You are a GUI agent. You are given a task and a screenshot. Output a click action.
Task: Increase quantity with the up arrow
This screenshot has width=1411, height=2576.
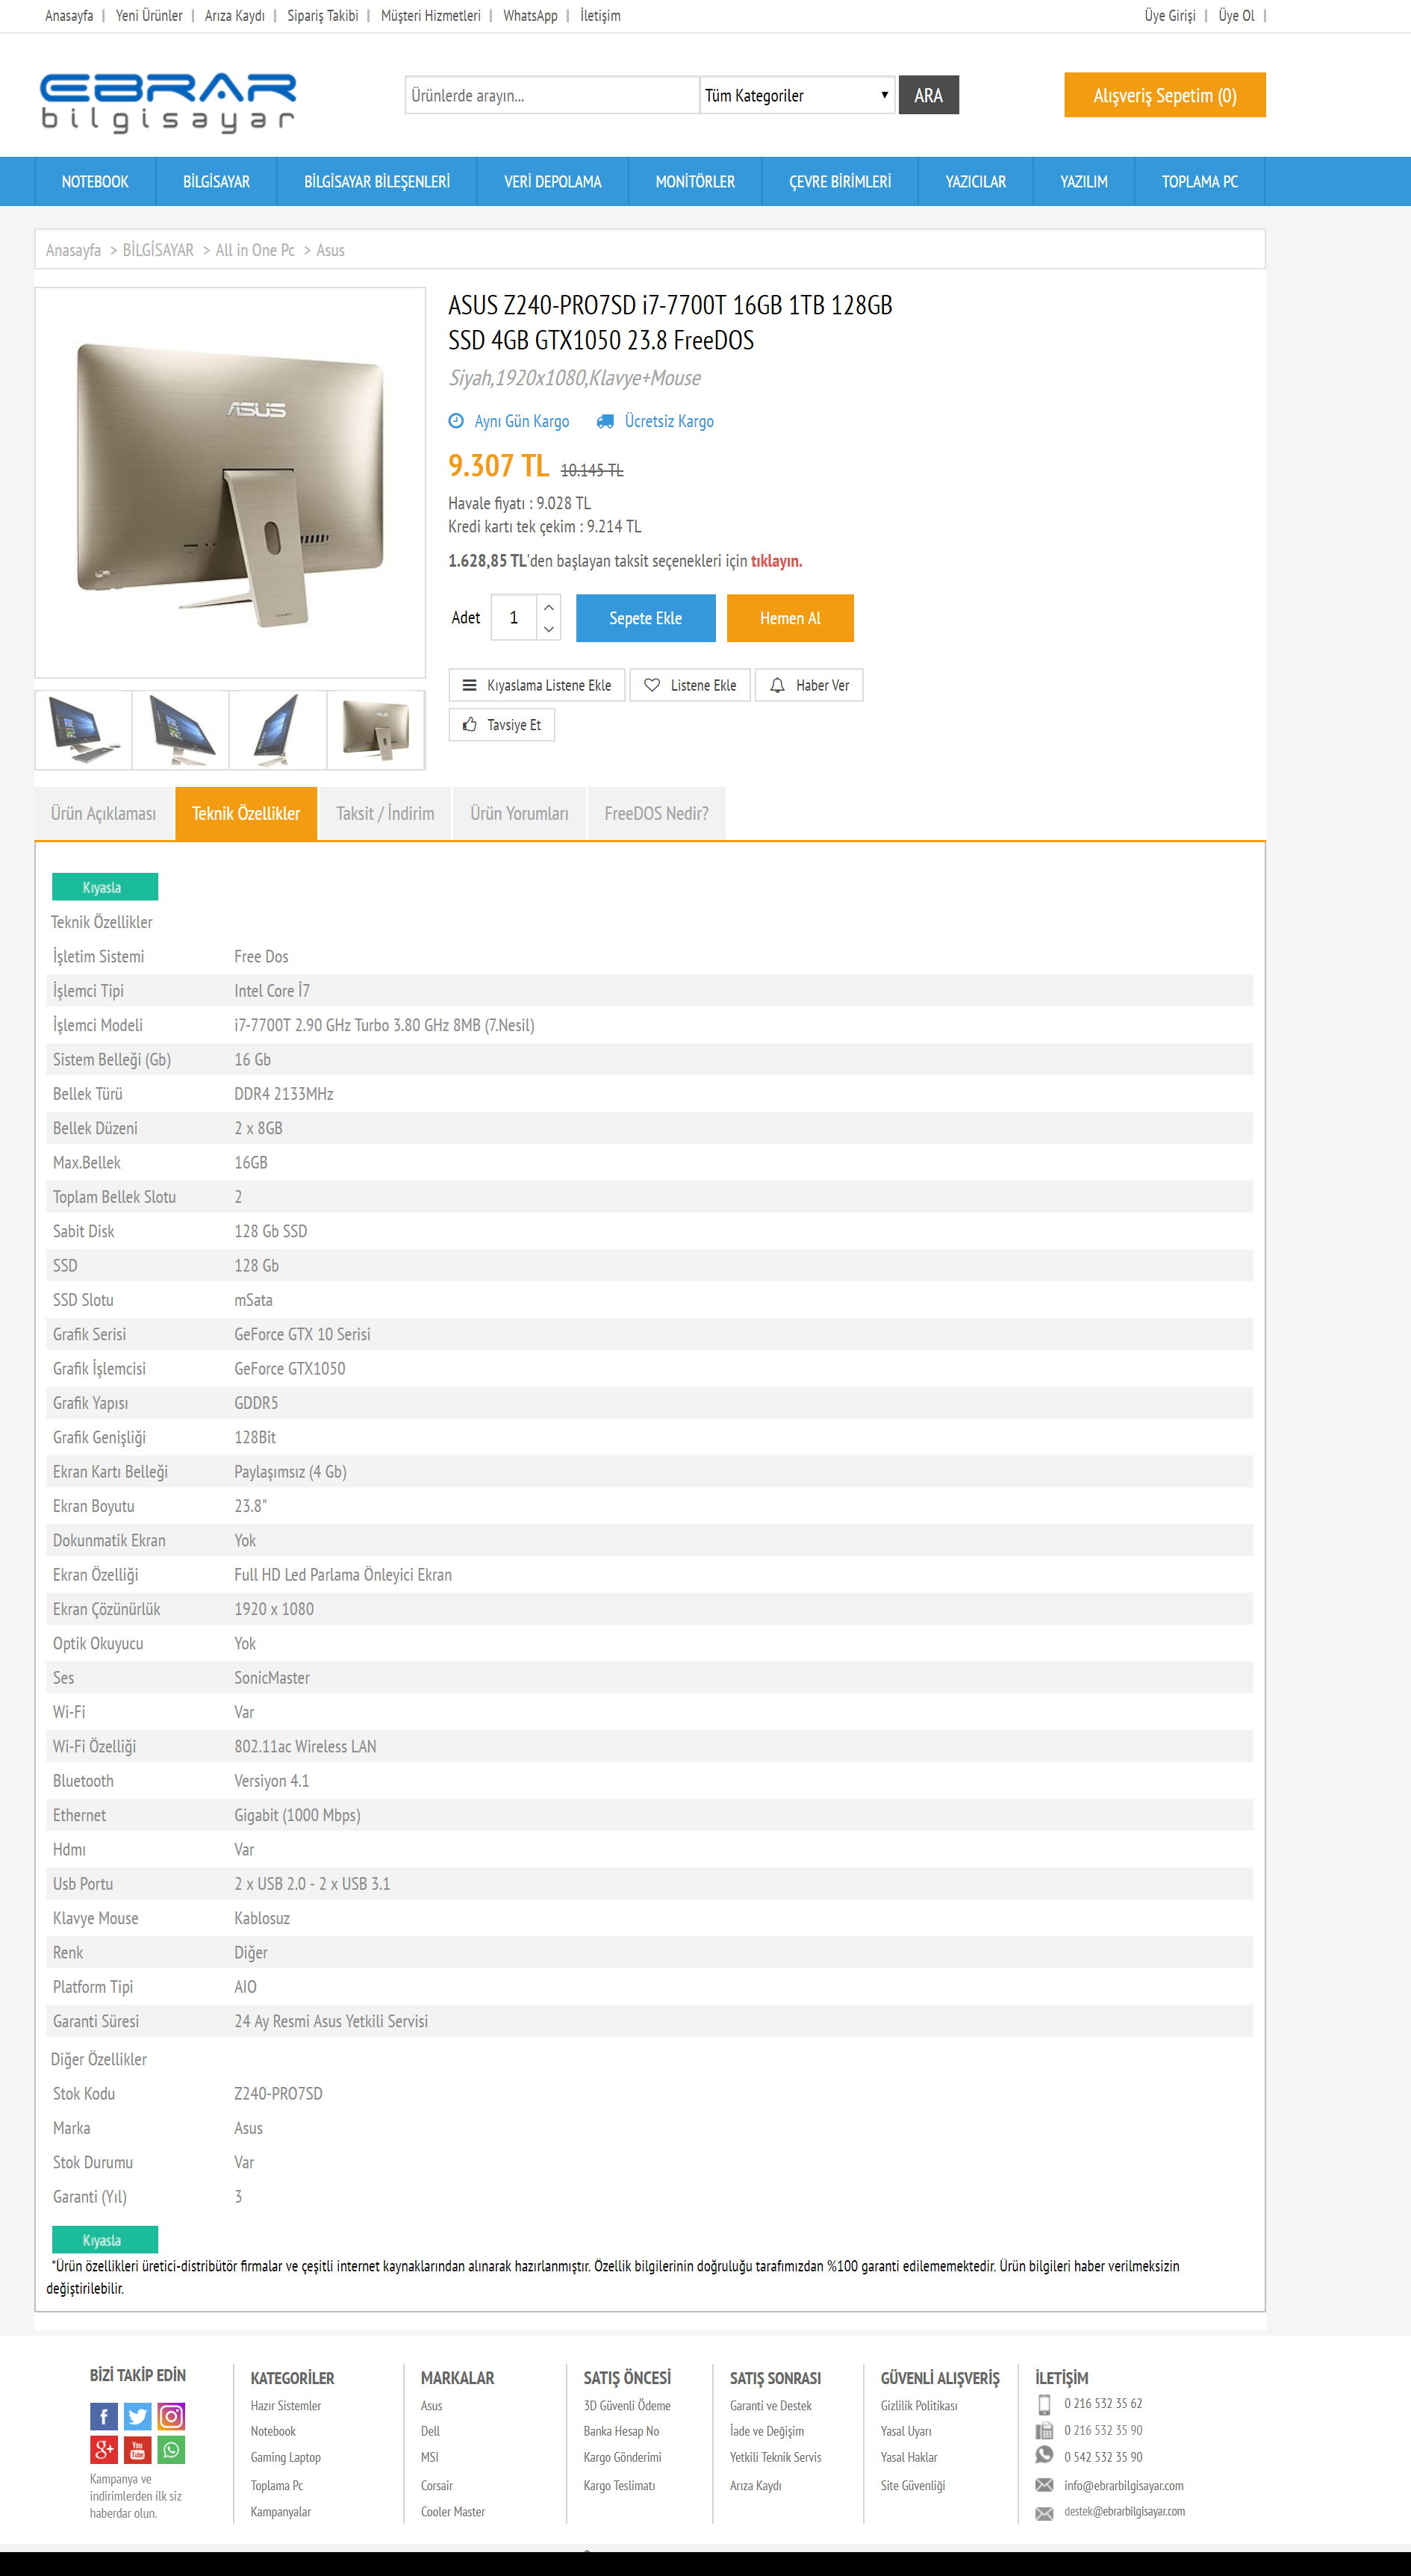(x=548, y=606)
